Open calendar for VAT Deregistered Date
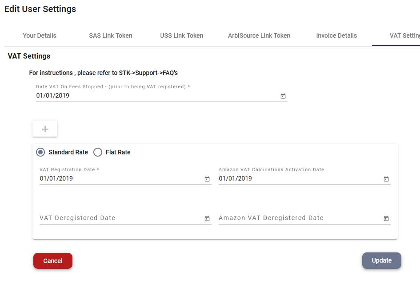This screenshot has height=287, width=420. [207, 219]
